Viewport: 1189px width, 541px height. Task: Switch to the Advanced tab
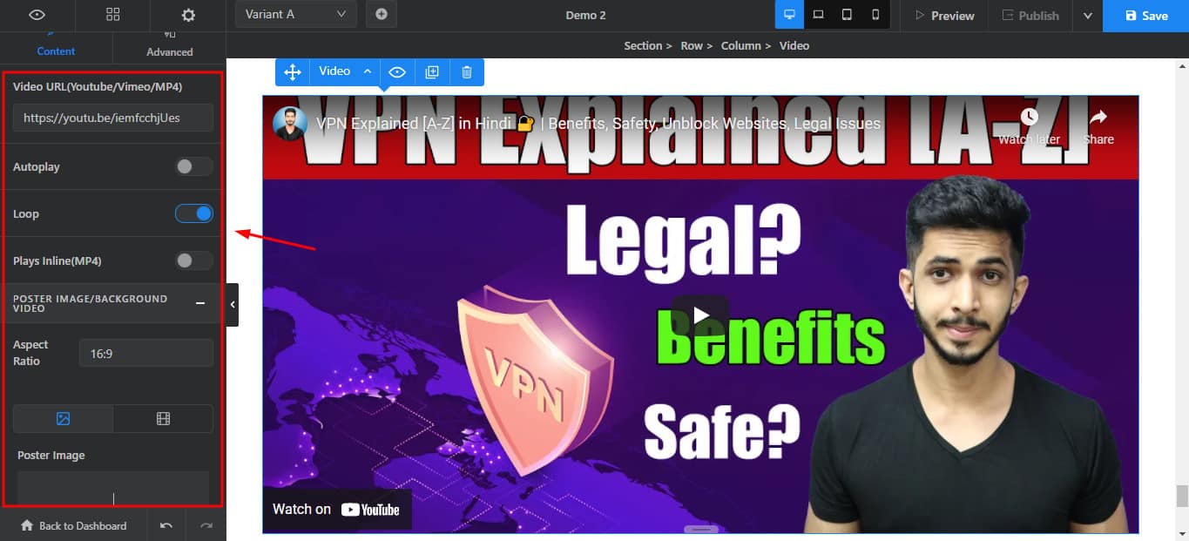(169, 45)
